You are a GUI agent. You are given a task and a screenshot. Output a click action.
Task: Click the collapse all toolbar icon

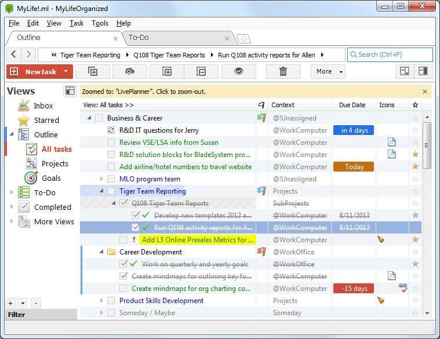(201, 71)
